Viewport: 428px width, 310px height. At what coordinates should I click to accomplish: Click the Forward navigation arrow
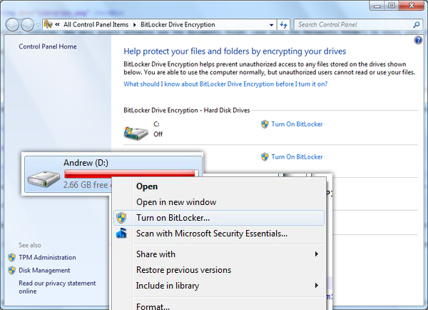point(28,25)
